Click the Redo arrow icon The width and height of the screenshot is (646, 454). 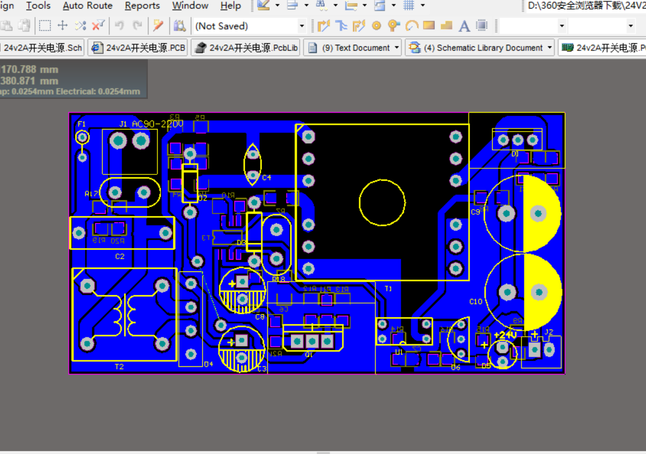137,26
